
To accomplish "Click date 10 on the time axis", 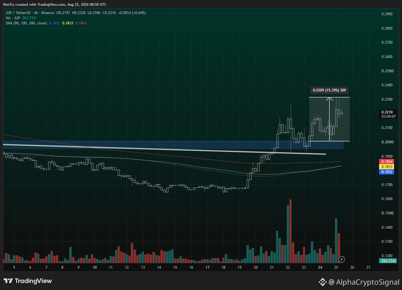I will point(95,267).
